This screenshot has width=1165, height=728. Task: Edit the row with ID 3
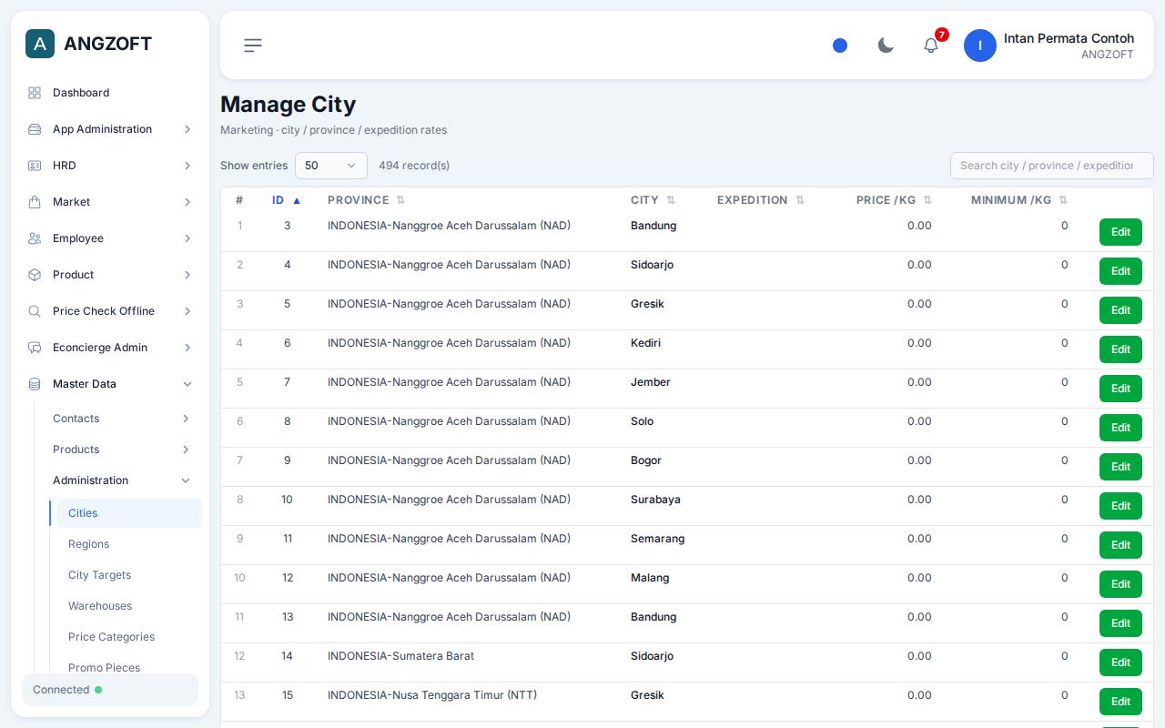1120,232
